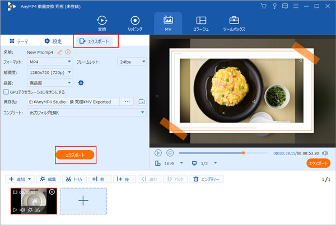The width and height of the screenshot is (336, 225).
Task: Click the 後 insert-after button
Action: coord(124,179)
